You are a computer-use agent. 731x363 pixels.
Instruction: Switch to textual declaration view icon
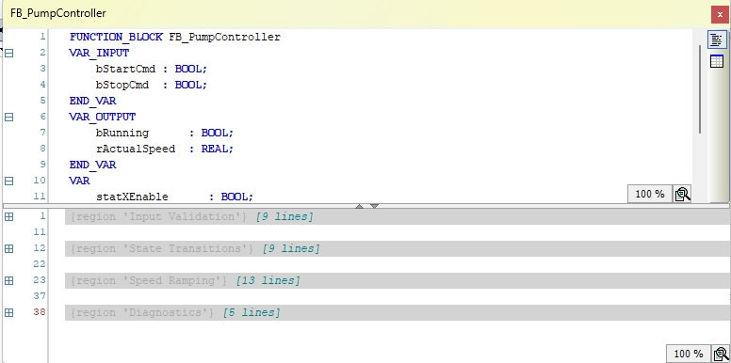717,39
